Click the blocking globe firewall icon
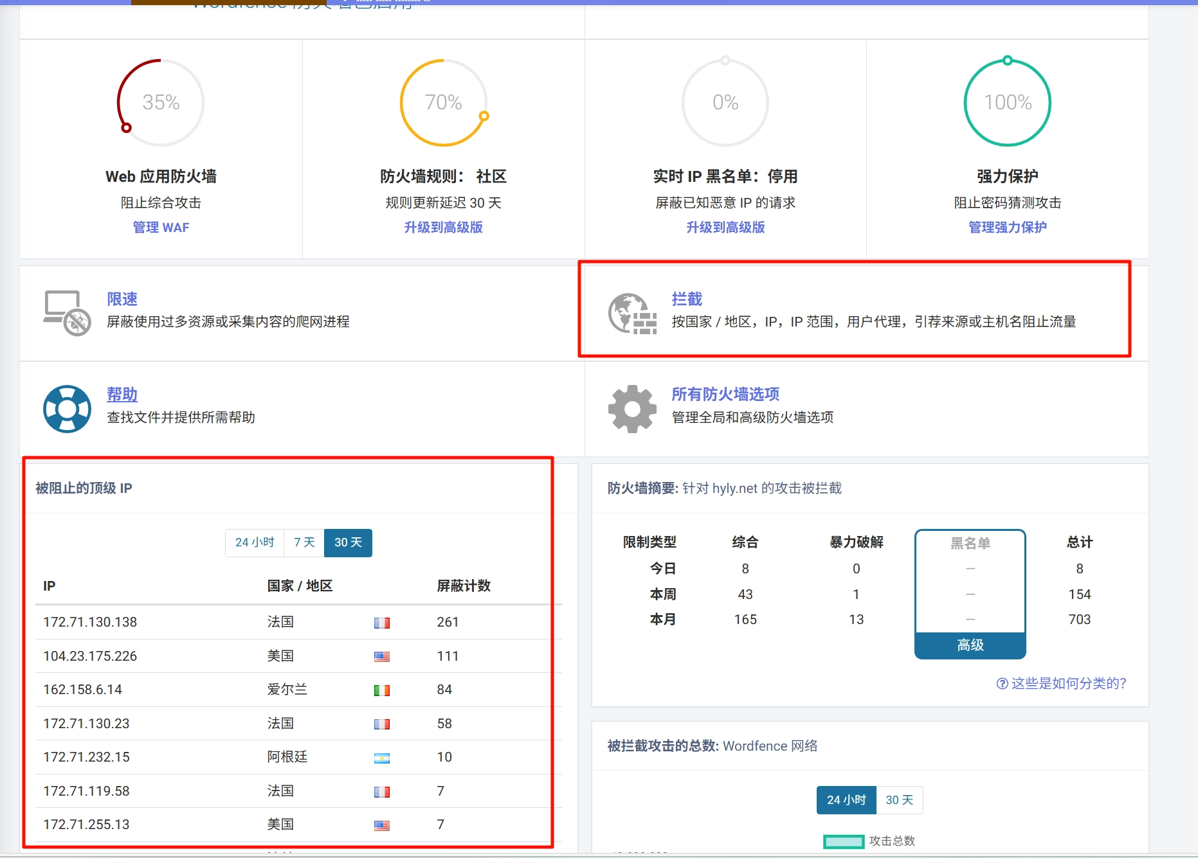1198x858 pixels. (x=632, y=313)
